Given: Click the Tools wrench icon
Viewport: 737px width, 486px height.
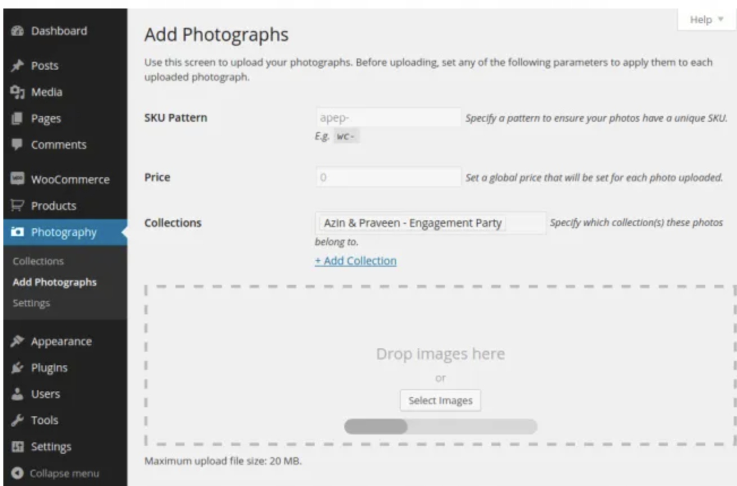Looking at the screenshot, I should click(17, 421).
